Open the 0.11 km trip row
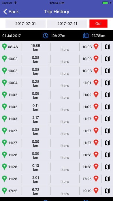 pyautogui.click(x=56, y=107)
